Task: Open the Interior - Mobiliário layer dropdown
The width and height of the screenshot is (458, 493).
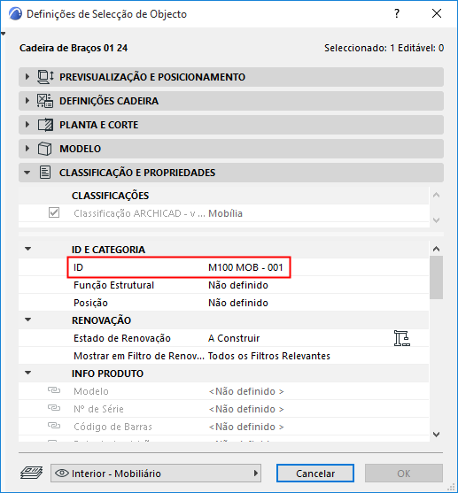Action: tap(156, 473)
